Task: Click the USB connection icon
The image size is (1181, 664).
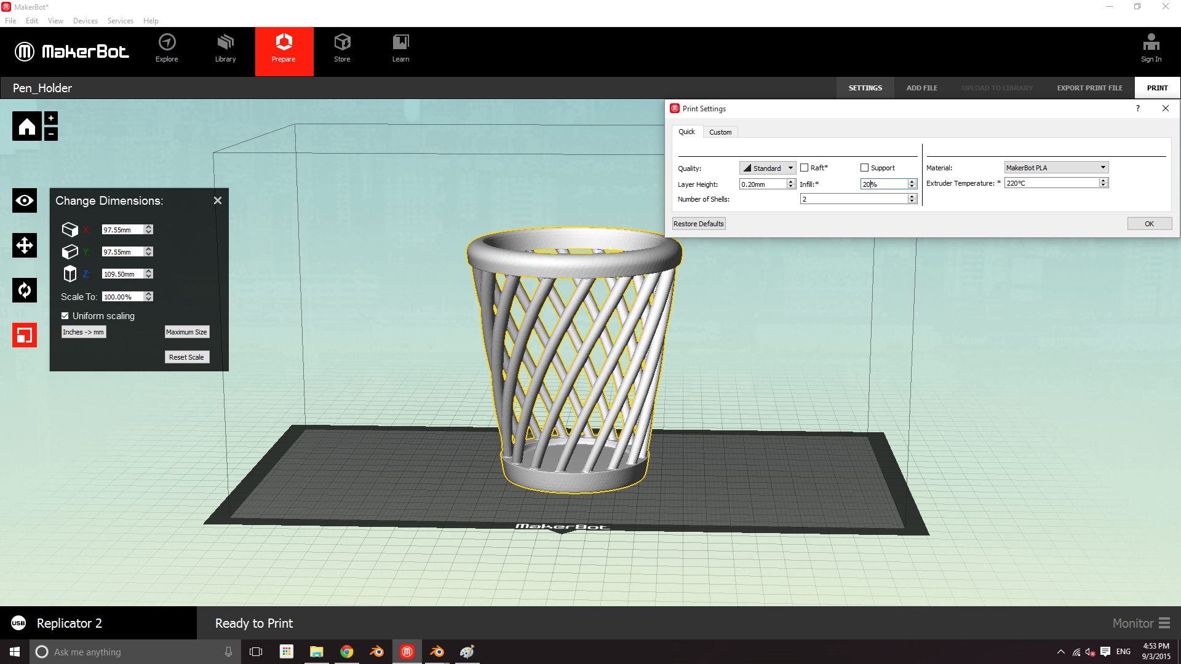Action: tap(18, 623)
